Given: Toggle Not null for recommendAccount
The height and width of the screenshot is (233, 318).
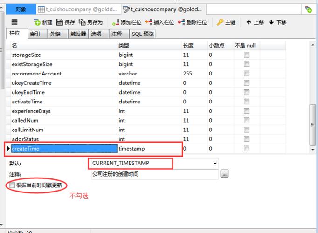Looking at the screenshot, I should point(247,74).
